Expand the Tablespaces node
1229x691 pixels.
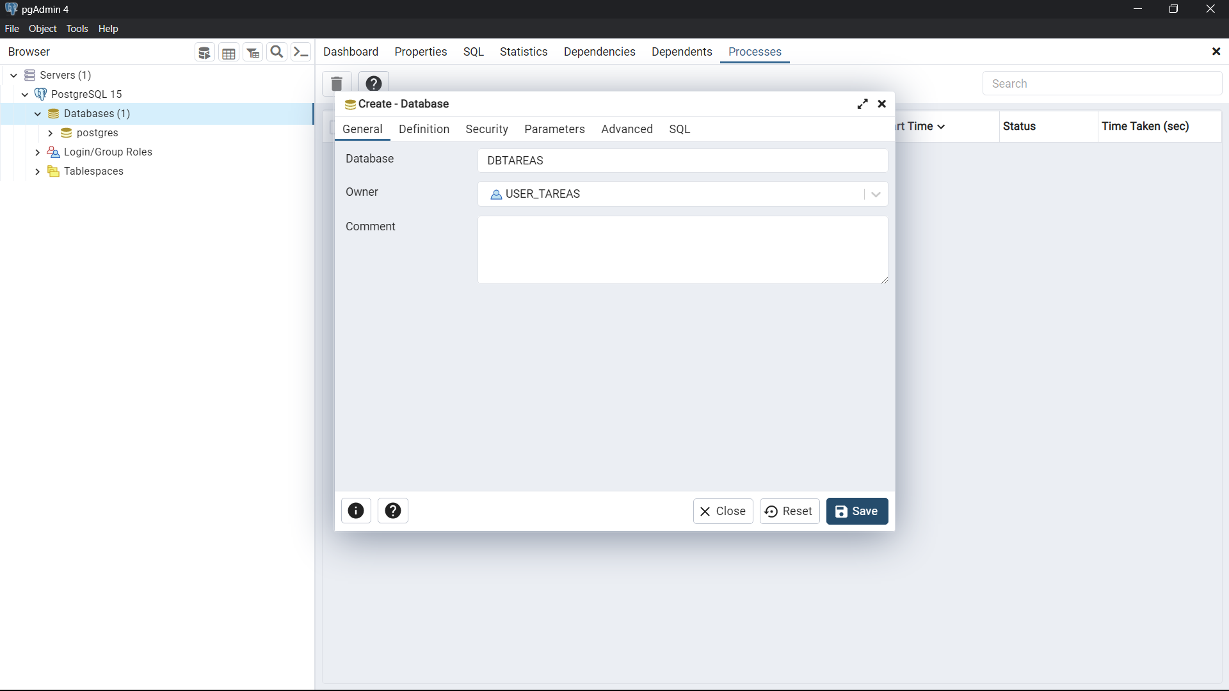37,171
